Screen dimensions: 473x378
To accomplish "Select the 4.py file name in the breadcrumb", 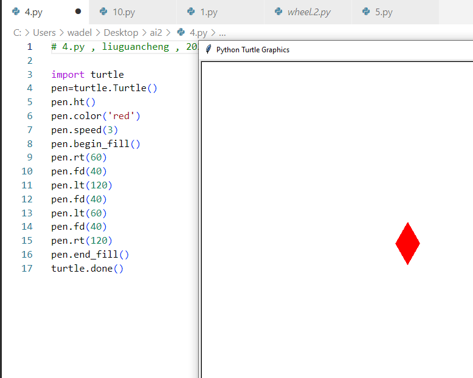I will pos(198,33).
